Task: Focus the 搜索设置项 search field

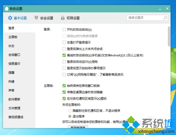Action: point(147,18)
